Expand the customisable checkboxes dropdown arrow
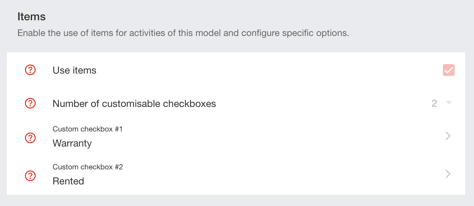 449,103
